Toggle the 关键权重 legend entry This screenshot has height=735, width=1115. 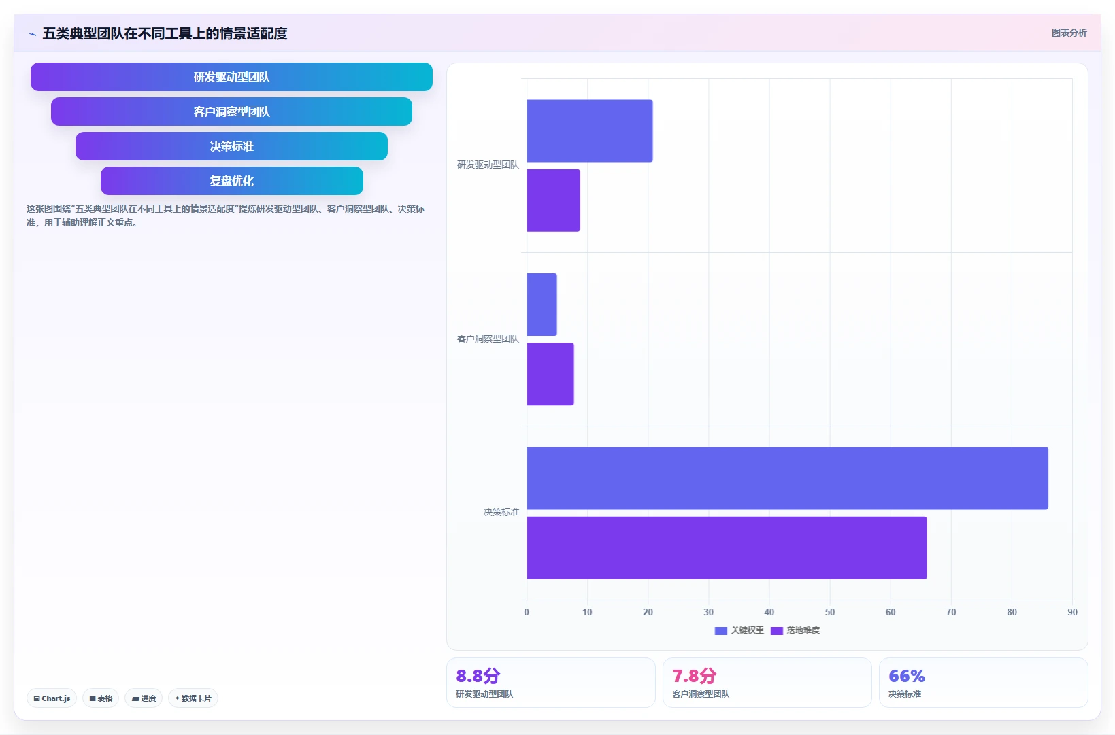point(739,630)
